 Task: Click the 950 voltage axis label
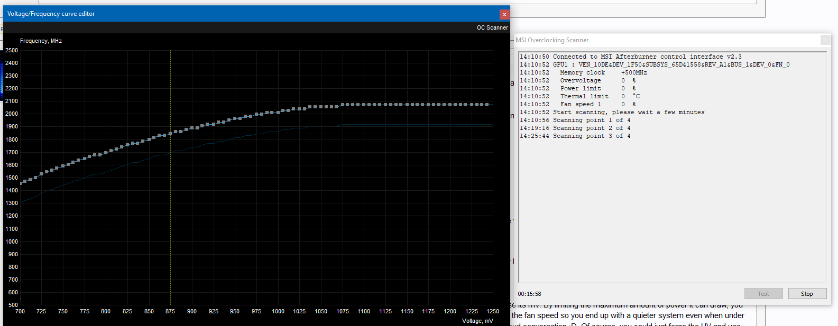[x=235, y=311]
